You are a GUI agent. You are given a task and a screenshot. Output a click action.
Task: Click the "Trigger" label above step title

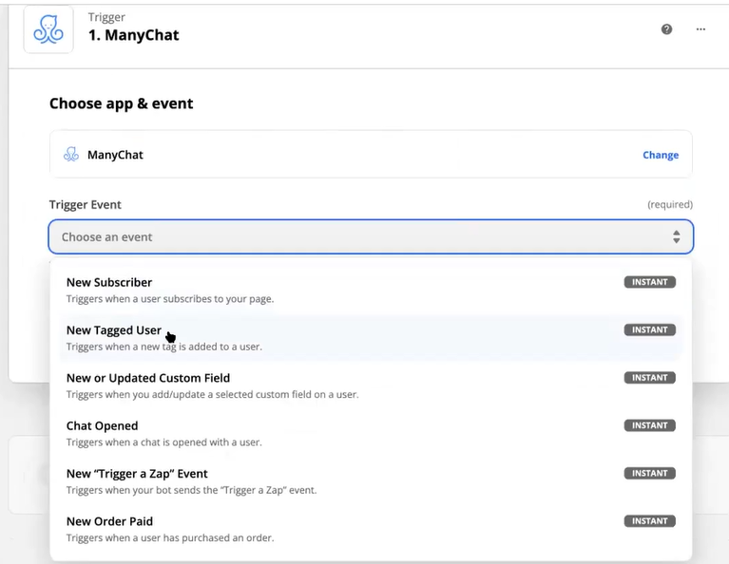click(106, 17)
